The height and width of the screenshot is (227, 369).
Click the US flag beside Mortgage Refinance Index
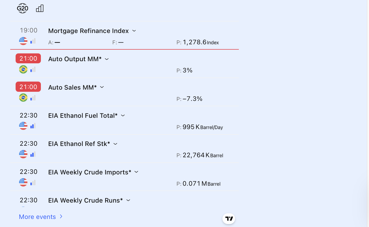(23, 41)
